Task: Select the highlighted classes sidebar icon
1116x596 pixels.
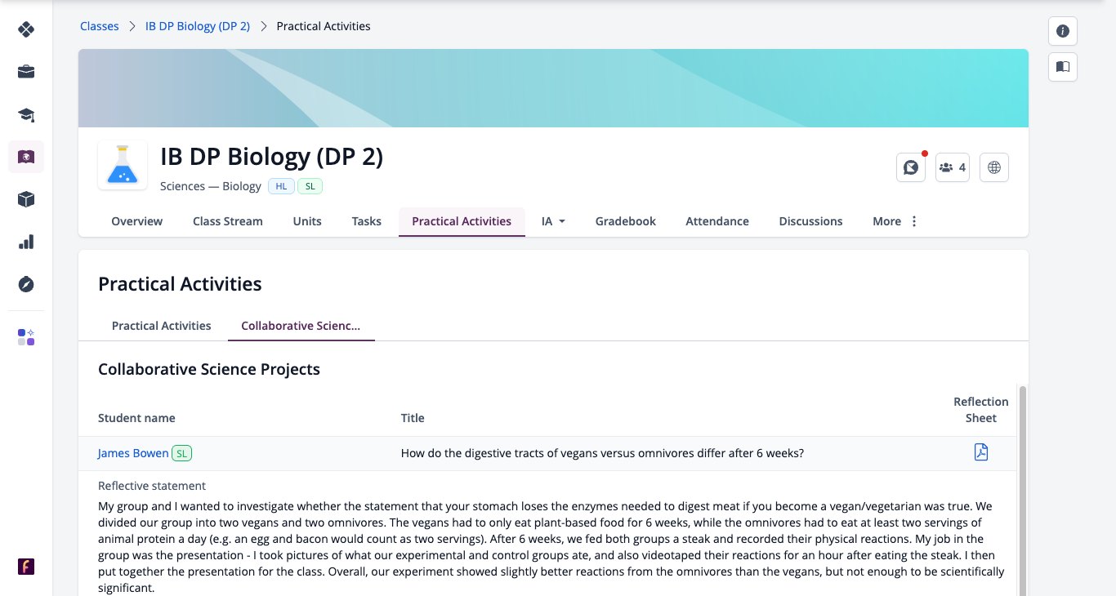Action: click(26, 157)
